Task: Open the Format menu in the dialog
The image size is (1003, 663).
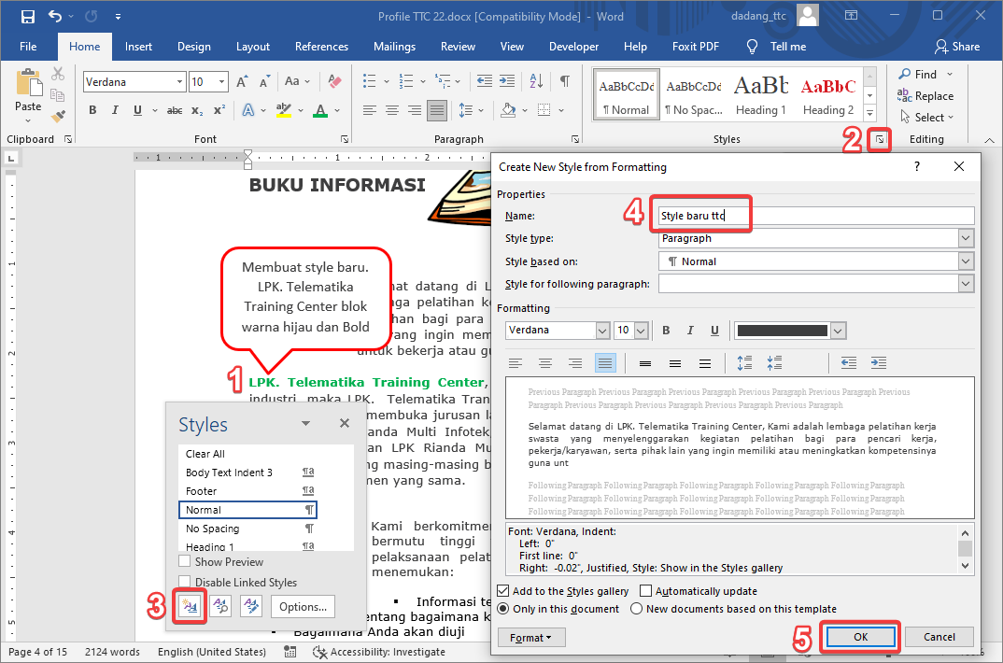Action: [x=531, y=637]
